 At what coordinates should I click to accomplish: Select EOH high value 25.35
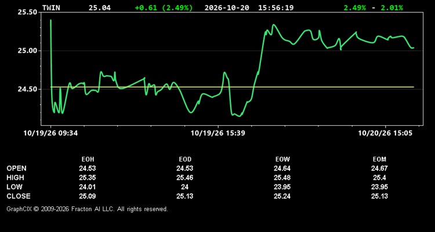(x=88, y=177)
